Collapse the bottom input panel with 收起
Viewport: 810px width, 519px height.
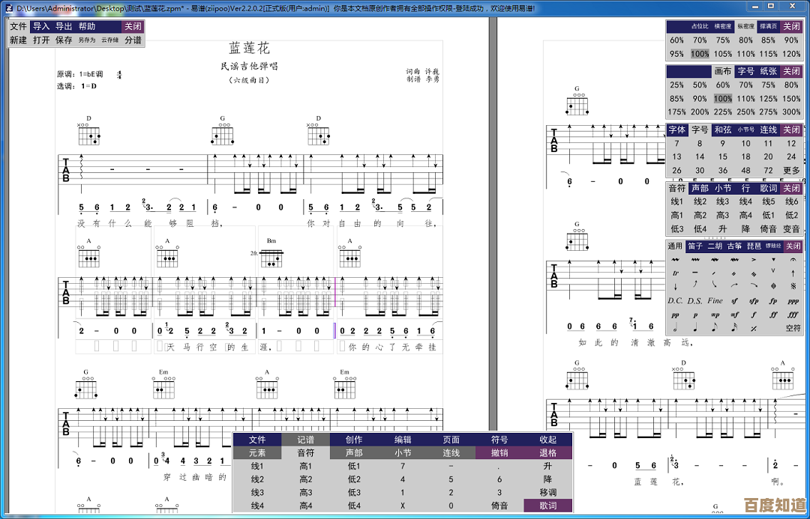[x=547, y=440]
